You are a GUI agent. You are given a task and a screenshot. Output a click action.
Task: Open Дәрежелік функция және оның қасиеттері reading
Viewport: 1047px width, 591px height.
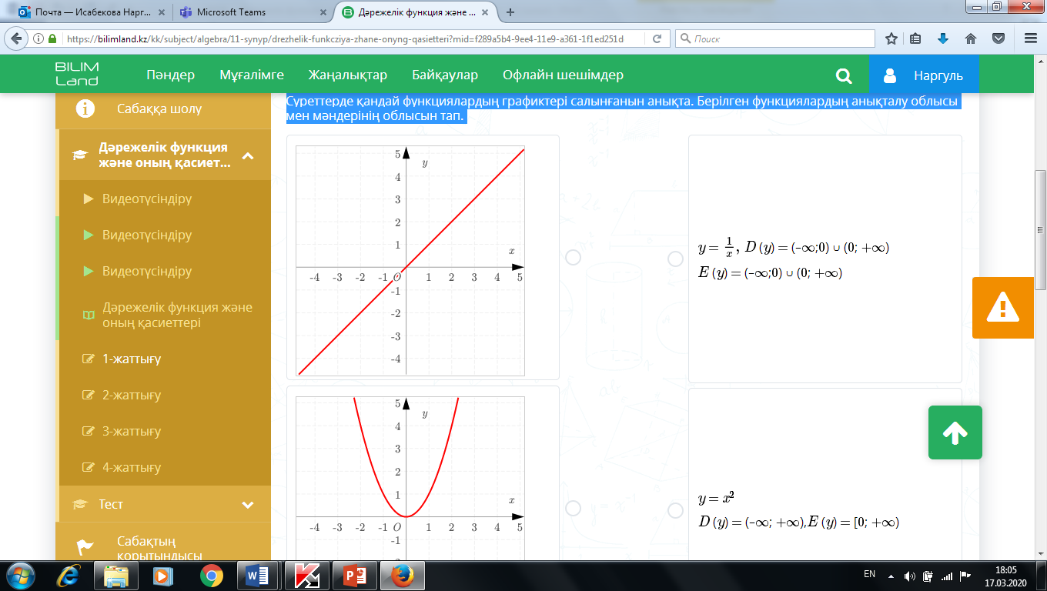(177, 316)
